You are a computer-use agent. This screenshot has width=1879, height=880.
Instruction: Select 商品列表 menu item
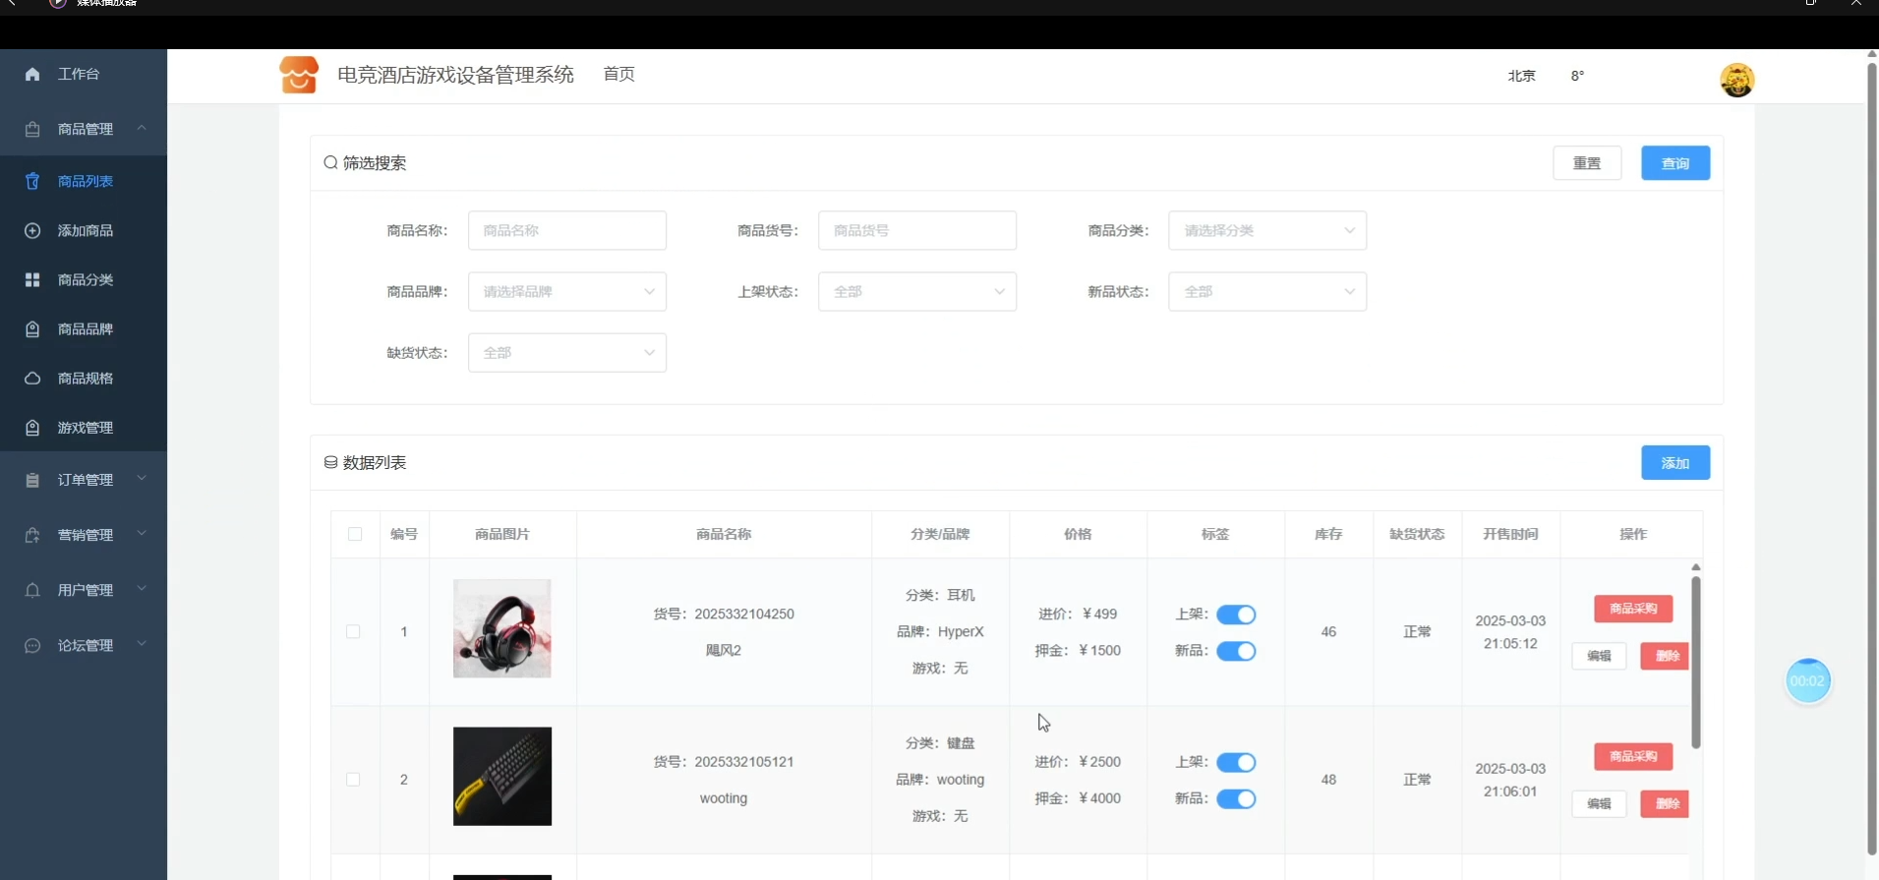(84, 181)
